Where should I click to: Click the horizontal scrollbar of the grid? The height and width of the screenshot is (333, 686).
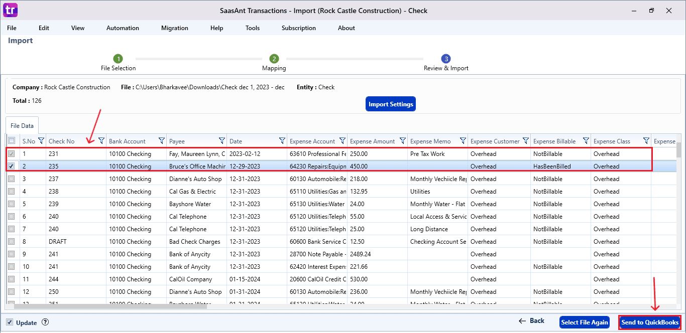pyautogui.click(x=110, y=306)
